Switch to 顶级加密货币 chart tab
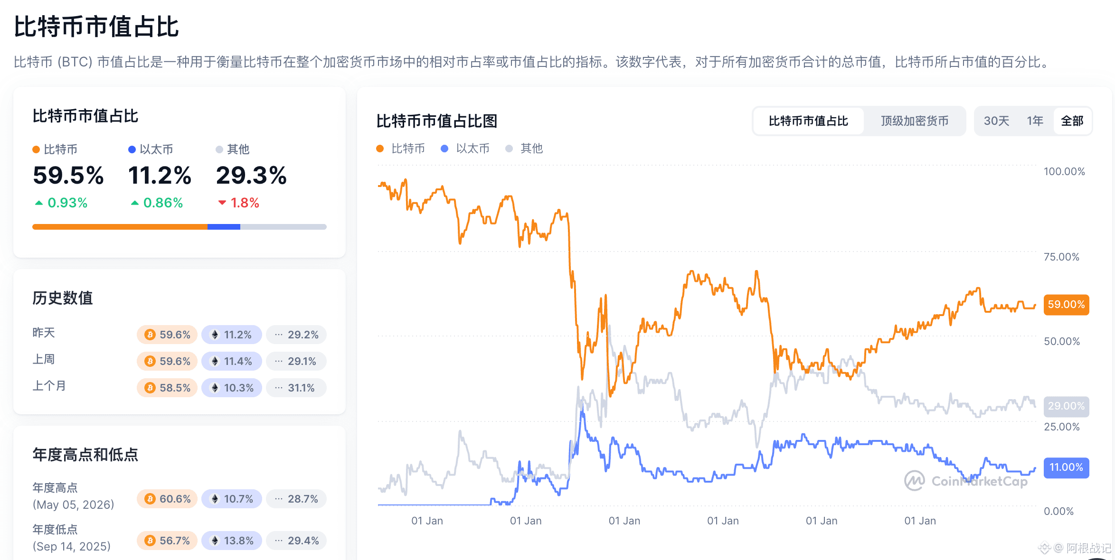 point(915,121)
